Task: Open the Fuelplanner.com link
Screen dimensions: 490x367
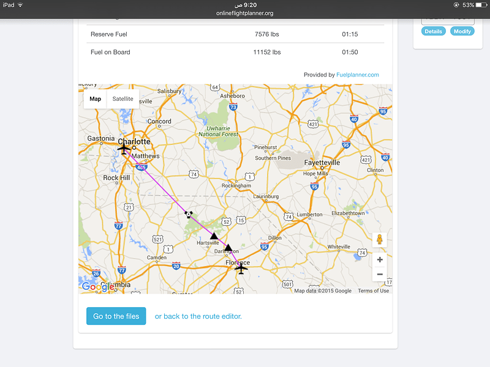Action: click(x=358, y=75)
